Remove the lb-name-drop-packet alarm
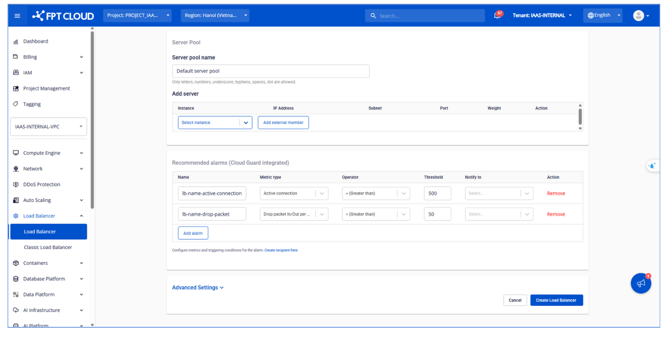 [x=556, y=214]
